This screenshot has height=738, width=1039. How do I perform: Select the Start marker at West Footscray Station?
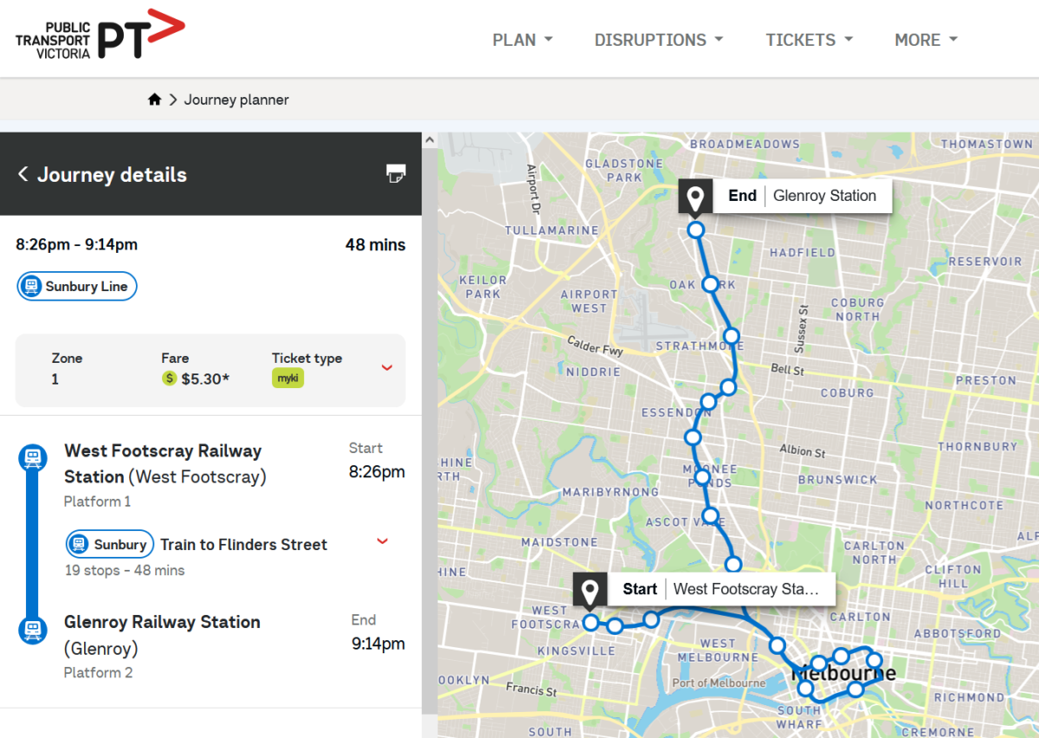pos(591,589)
